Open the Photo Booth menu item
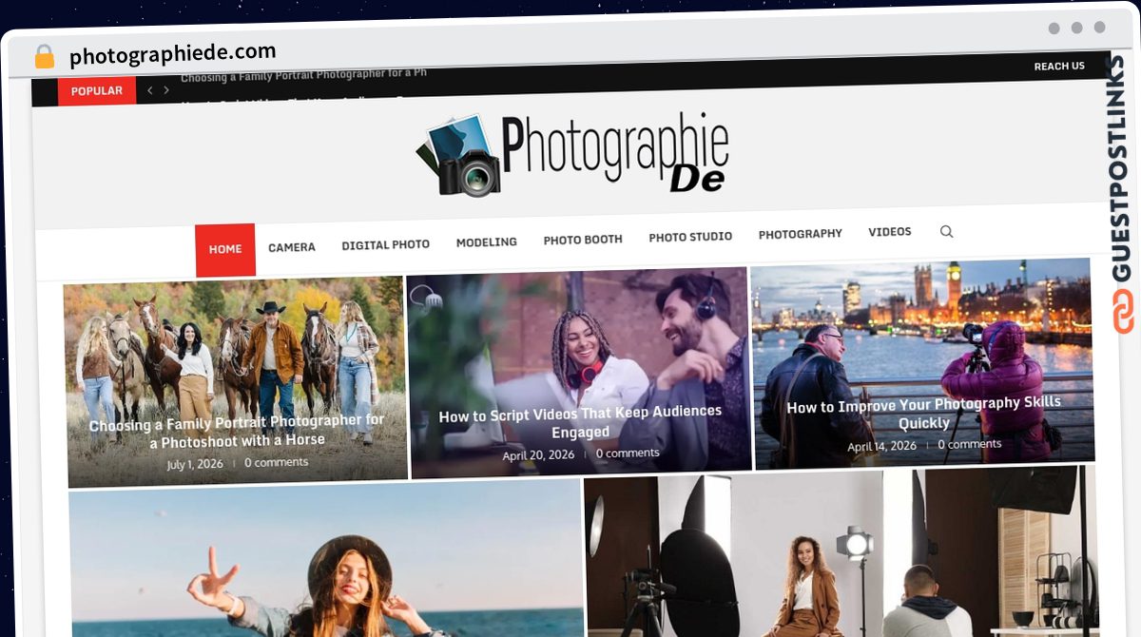1141x637 pixels. pos(583,240)
